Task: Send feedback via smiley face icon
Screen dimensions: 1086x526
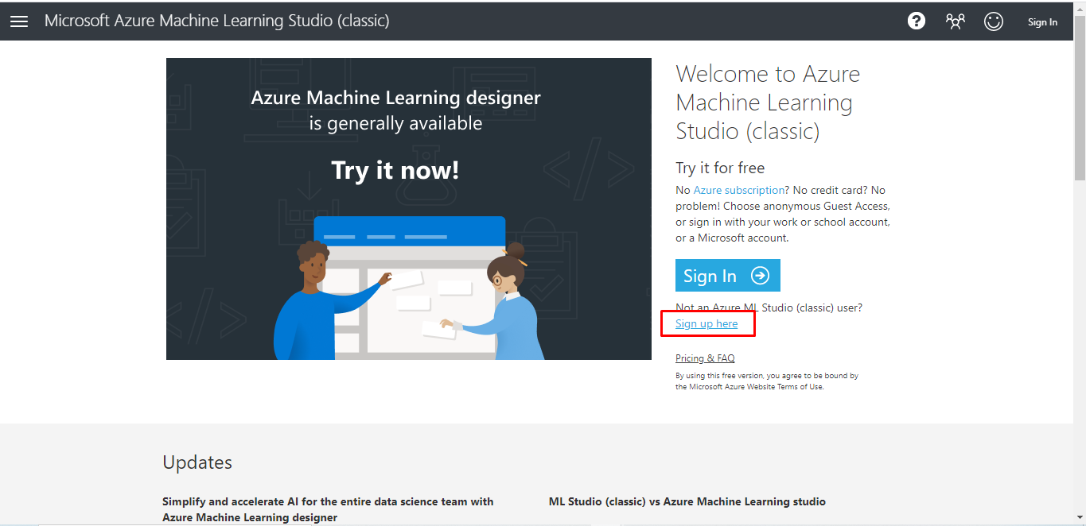Action: (994, 21)
